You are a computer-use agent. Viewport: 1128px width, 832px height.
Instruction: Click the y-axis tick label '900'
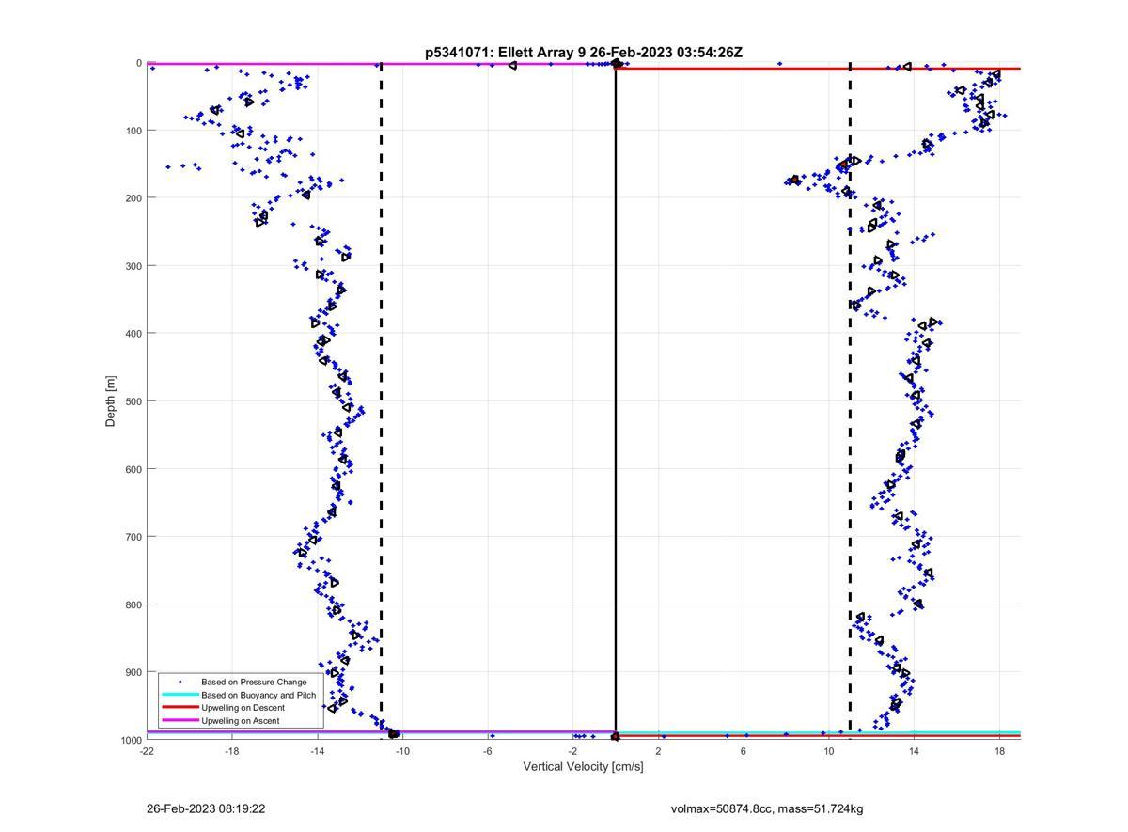click(133, 672)
